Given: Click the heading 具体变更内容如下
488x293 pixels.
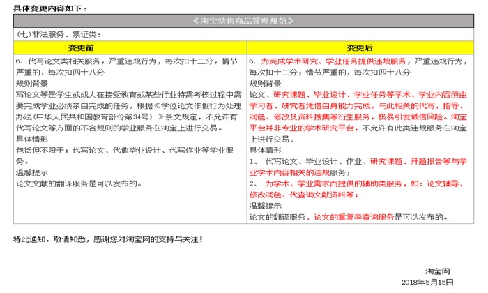Looking at the screenshot, I should click(x=49, y=8).
